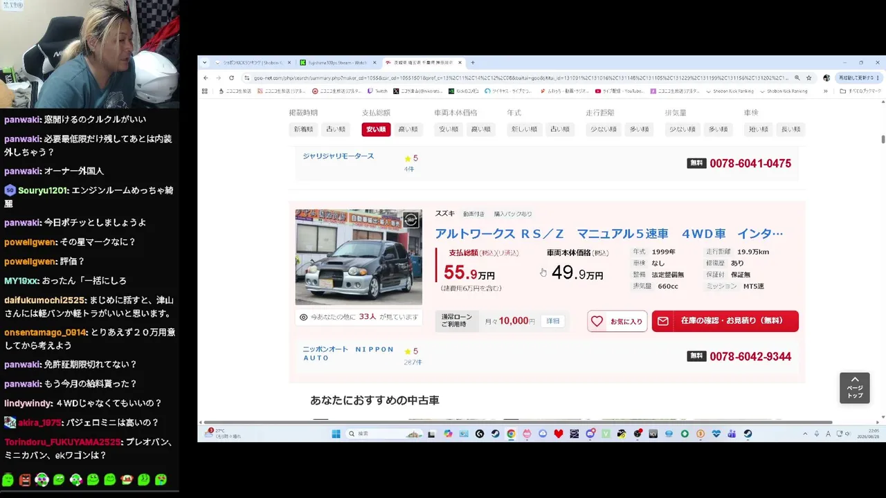Click phone number 0078-6042-9344

tap(750, 356)
